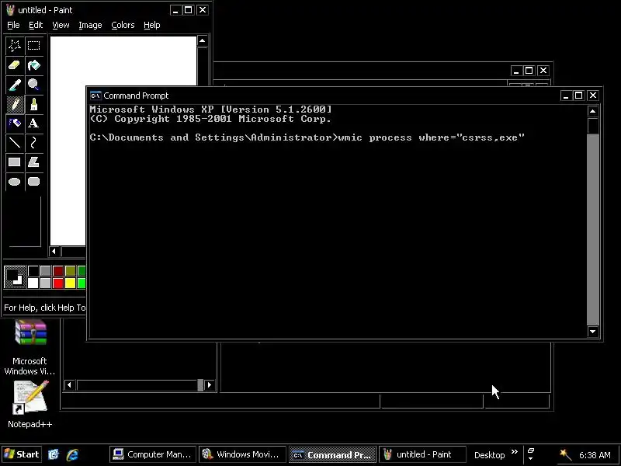
Task: Pick the Polygon shape tool in Paint
Action: tap(33, 162)
